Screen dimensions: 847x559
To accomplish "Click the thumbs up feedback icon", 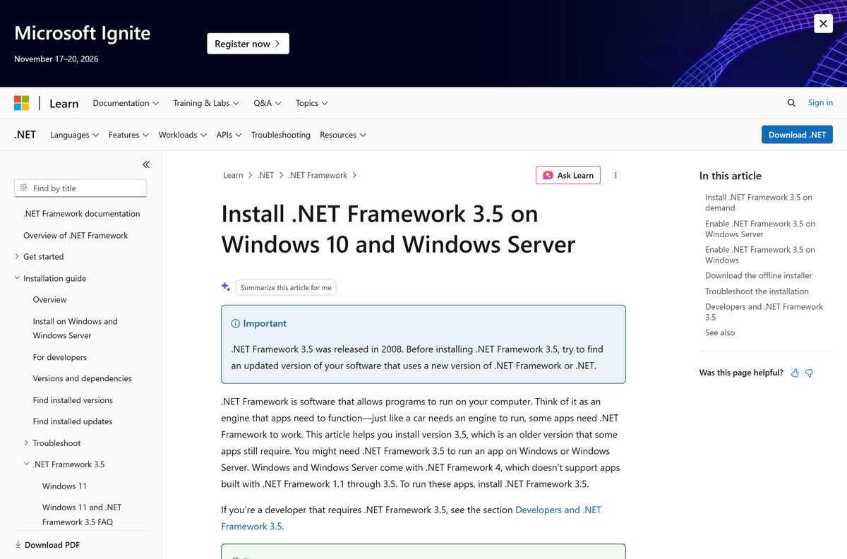I will click(x=795, y=373).
